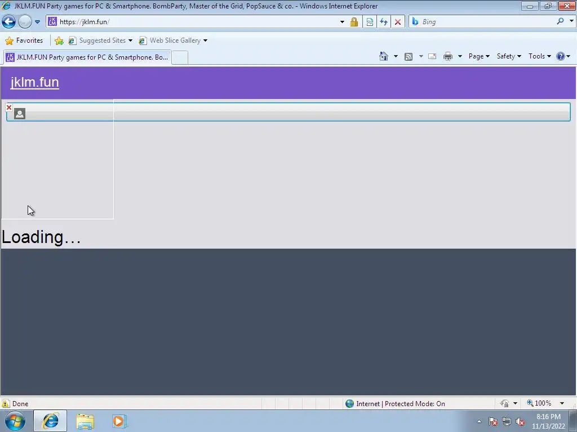
Task: Show hidden system tray icons
Action: click(479, 421)
